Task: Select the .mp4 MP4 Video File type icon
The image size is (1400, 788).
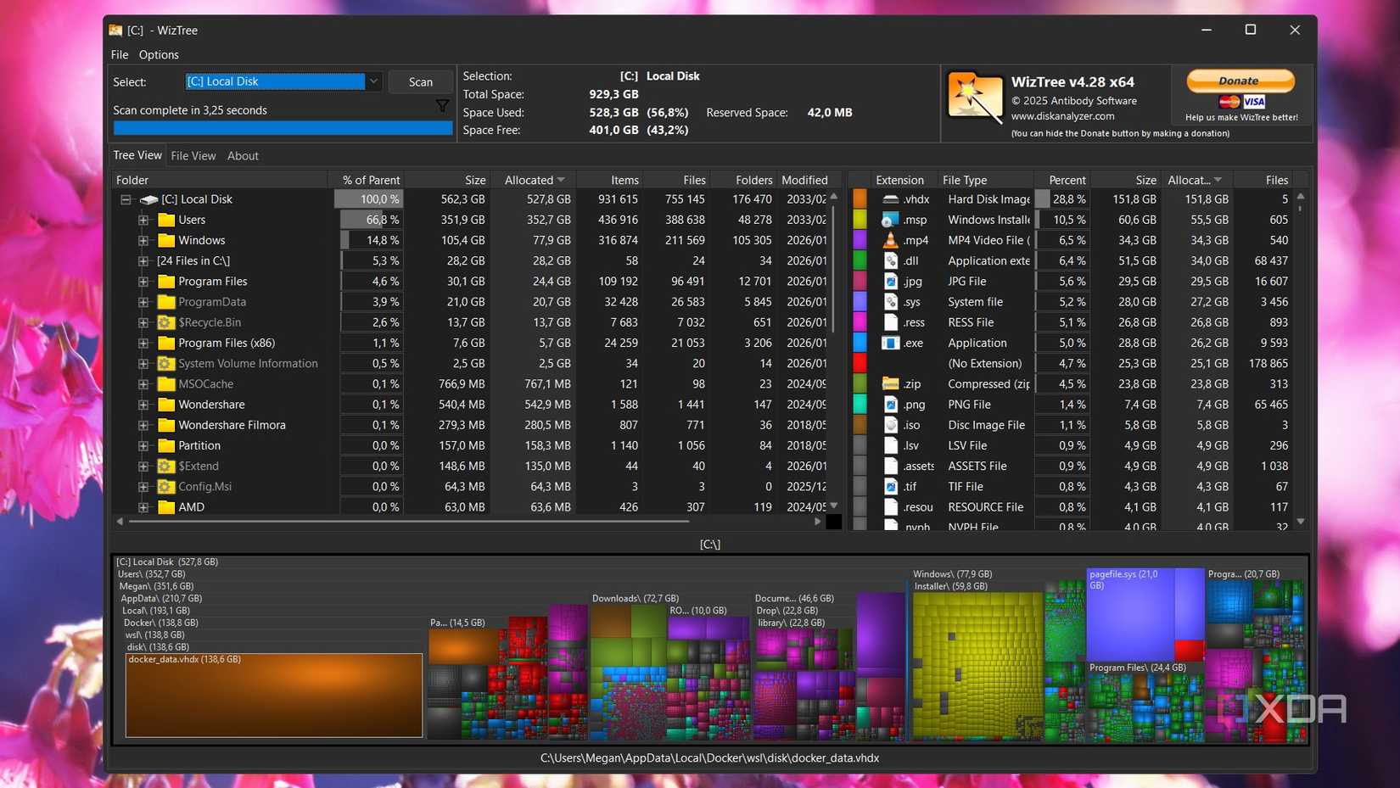Action: [x=890, y=240]
